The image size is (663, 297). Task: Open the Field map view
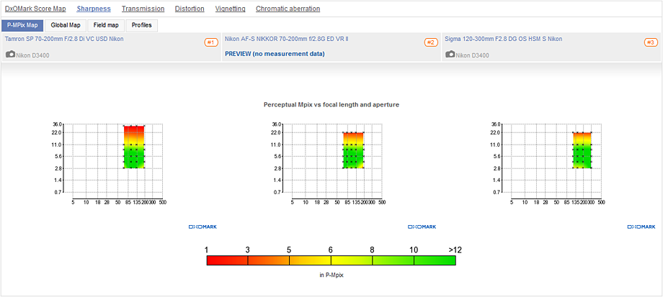[106, 25]
